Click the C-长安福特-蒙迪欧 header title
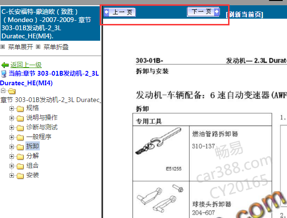The width and height of the screenshot is (287, 218). 50,23
